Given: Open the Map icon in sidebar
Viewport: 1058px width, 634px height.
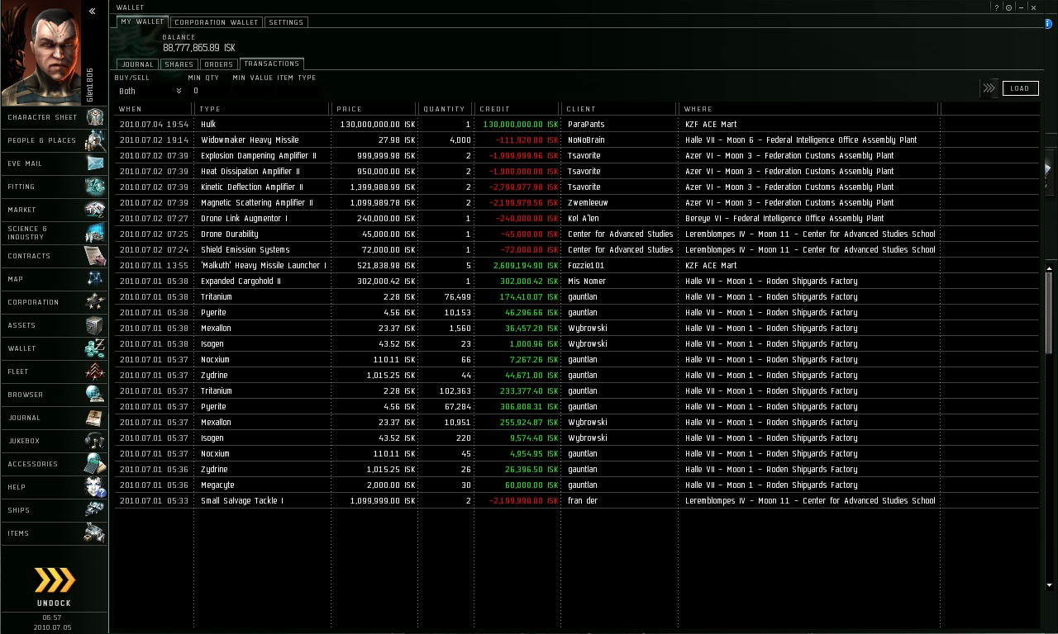Looking at the screenshot, I should pyautogui.click(x=95, y=279).
